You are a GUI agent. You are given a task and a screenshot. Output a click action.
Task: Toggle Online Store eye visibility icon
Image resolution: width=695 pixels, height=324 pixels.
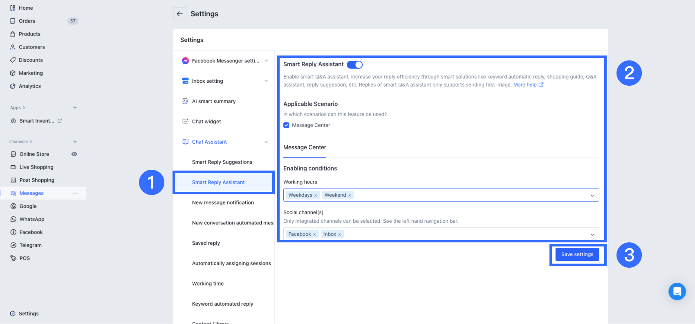pos(74,154)
